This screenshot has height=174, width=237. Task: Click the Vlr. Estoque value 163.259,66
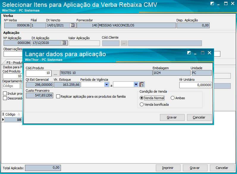coord(67,85)
